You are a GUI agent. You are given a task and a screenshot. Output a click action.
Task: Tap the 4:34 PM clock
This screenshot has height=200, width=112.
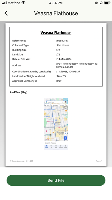pos(56,3)
